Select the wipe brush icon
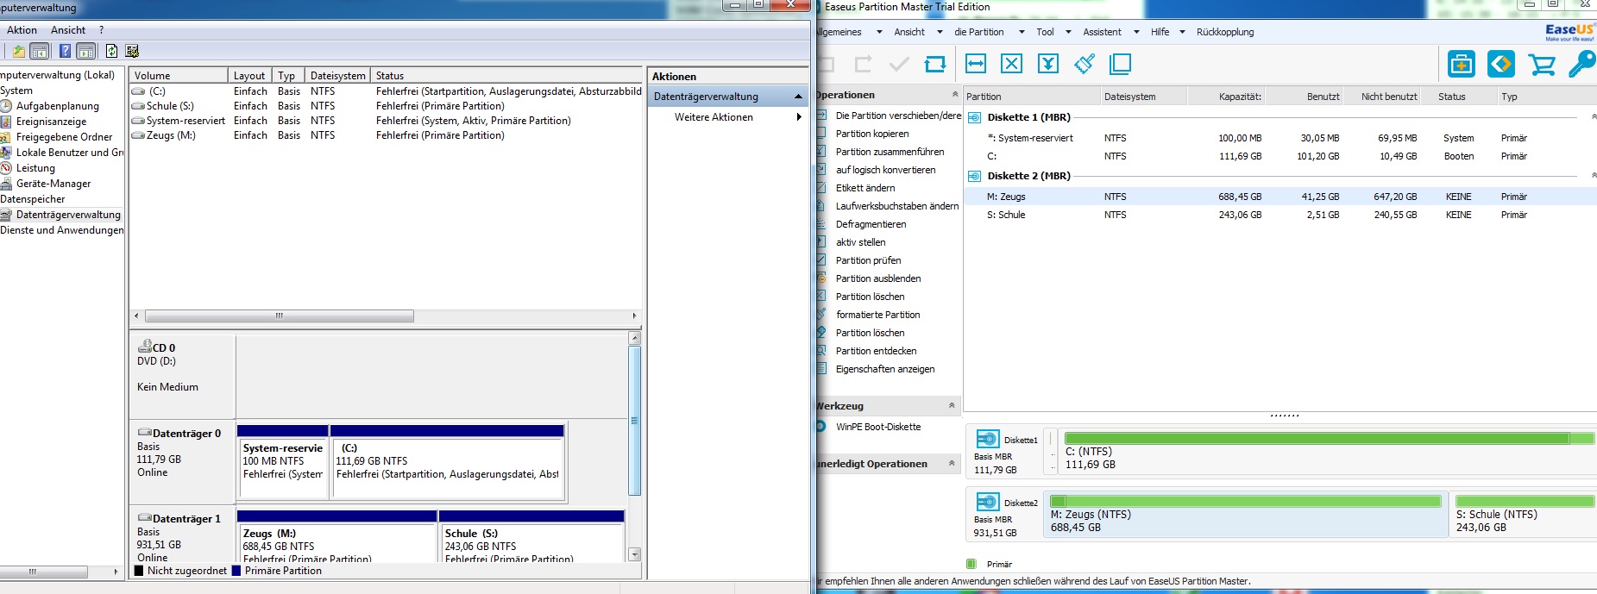The height and width of the screenshot is (594, 1597). (1085, 64)
